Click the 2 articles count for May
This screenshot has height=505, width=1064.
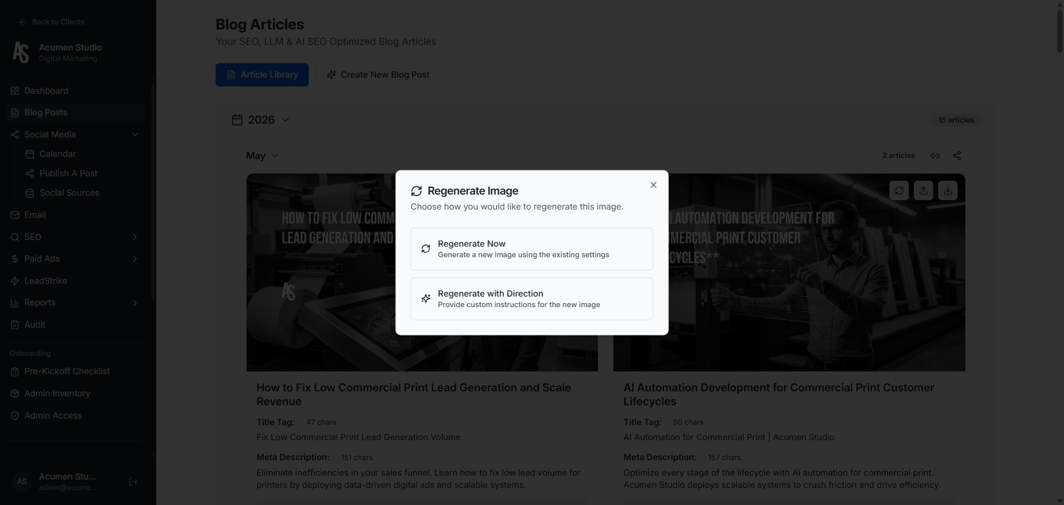pos(898,156)
